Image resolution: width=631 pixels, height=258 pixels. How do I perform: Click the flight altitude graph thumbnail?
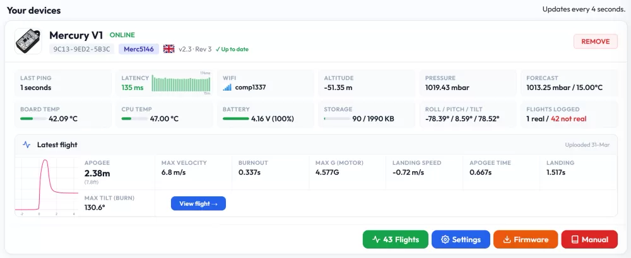47,186
